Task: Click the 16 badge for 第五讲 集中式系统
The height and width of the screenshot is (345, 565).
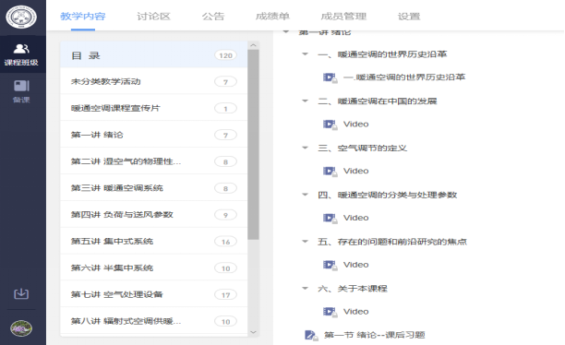Action: click(x=225, y=242)
